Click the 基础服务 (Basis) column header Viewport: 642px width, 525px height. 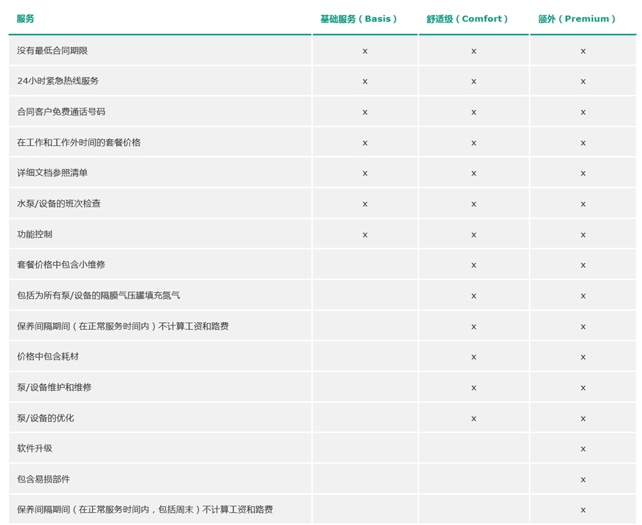tap(358, 19)
